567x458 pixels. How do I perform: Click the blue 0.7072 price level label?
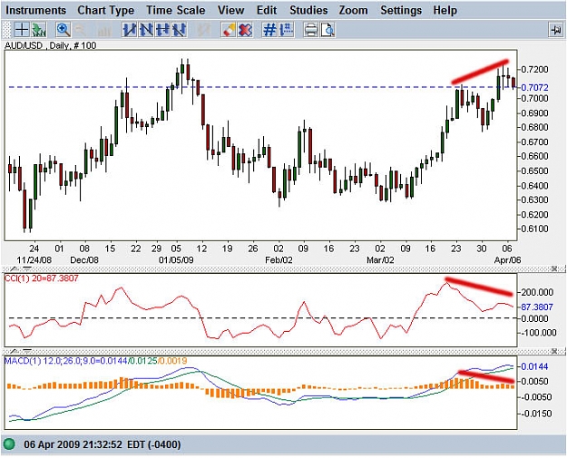(534, 87)
